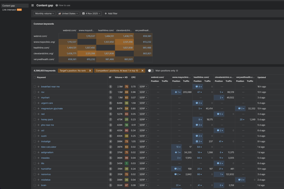Click the plus icon next to rsv keyword
Image resolution: width=284 pixels, height=189 pixels.
coord(39,92)
